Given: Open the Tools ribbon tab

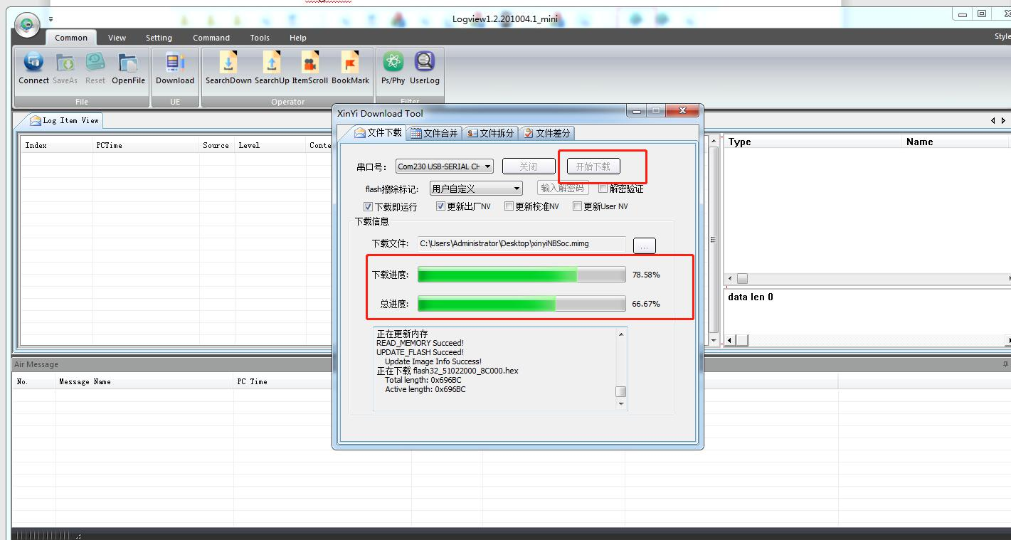Looking at the screenshot, I should click(x=260, y=38).
